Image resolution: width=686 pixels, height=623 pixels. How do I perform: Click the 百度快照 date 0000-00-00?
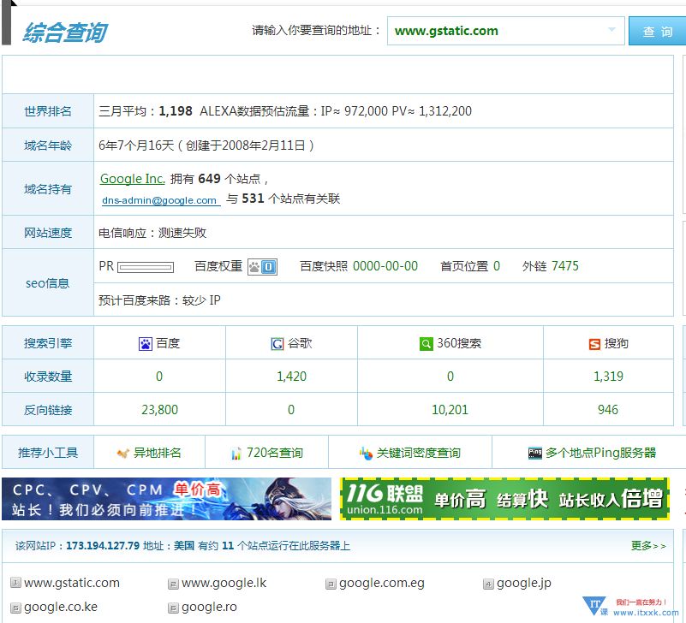click(385, 266)
